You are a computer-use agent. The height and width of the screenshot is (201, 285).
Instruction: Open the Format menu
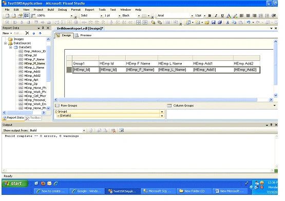pos(75,10)
